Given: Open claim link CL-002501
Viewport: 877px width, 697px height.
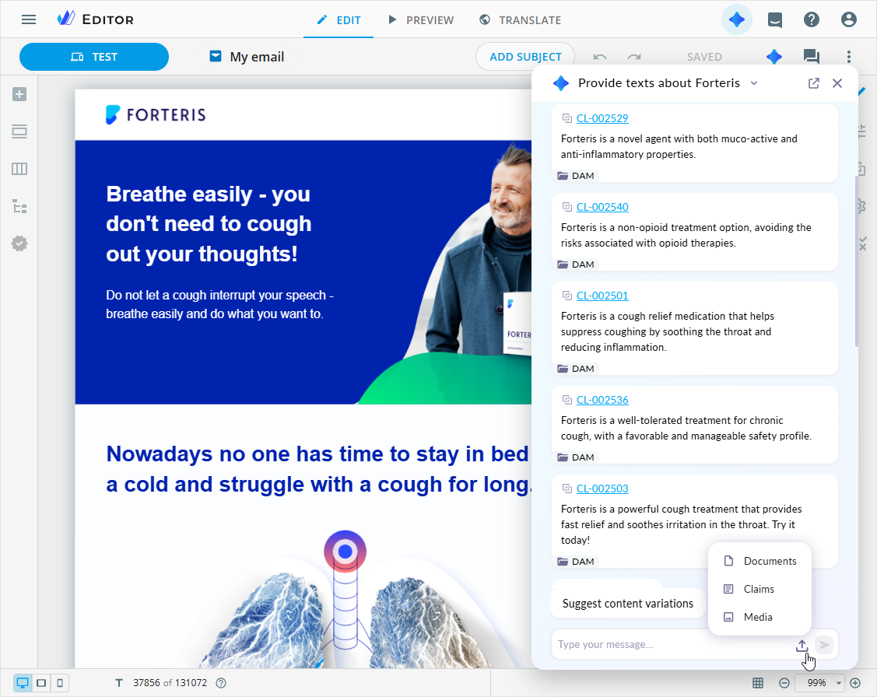Looking at the screenshot, I should point(602,295).
